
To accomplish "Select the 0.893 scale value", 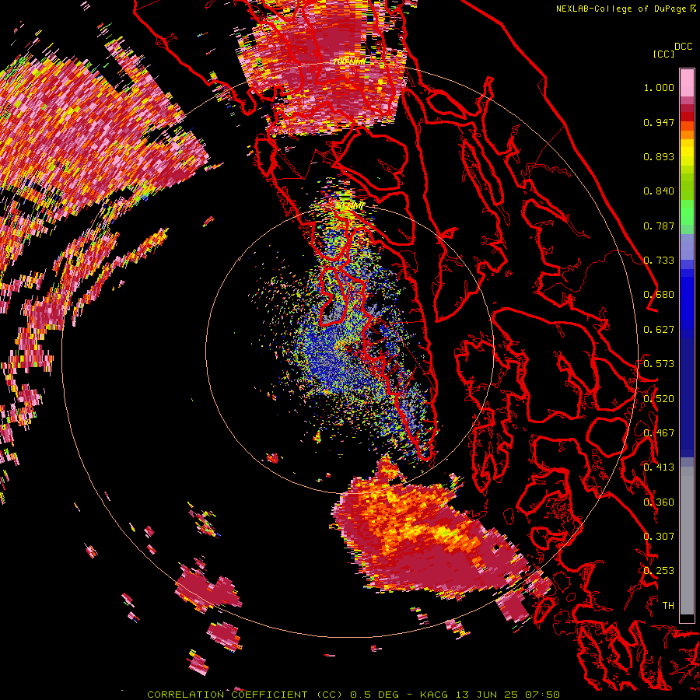I will 659,156.
